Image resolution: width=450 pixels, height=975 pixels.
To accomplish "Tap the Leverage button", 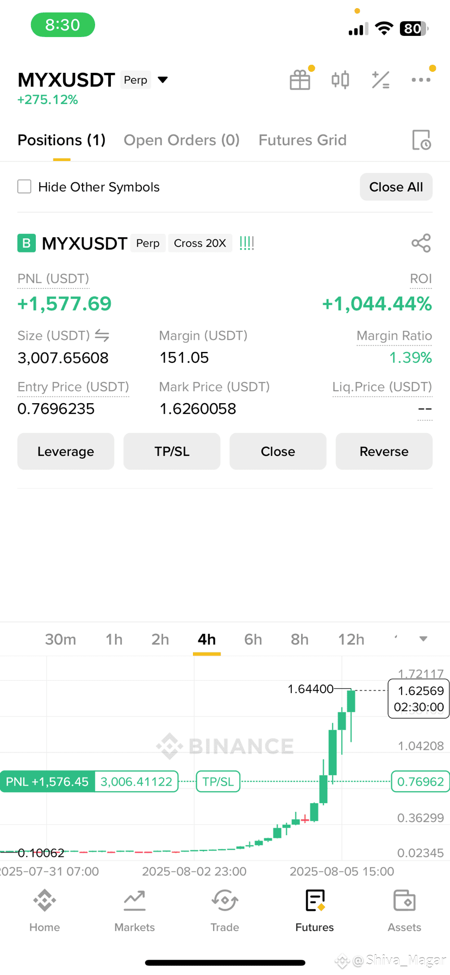I will 66,451.
